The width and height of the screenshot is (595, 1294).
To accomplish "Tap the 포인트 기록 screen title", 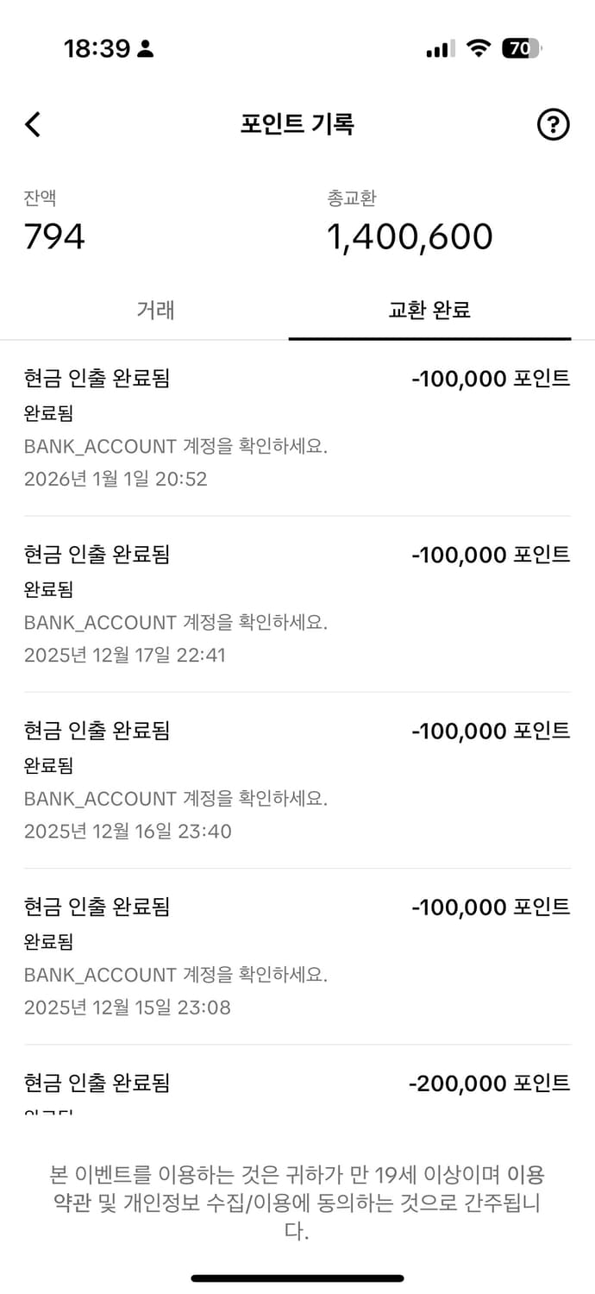I will pyautogui.click(x=297, y=123).
